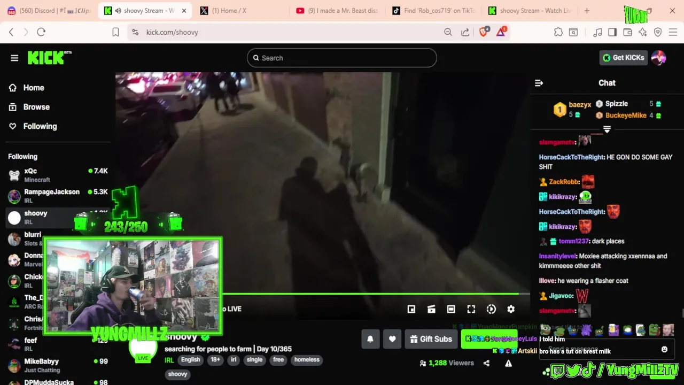Click the irl stream tag
The width and height of the screenshot is (684, 385).
[234, 360]
